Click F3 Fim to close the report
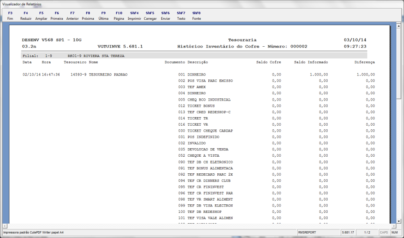Screen dimensions: 404x238 (x=10, y=16)
